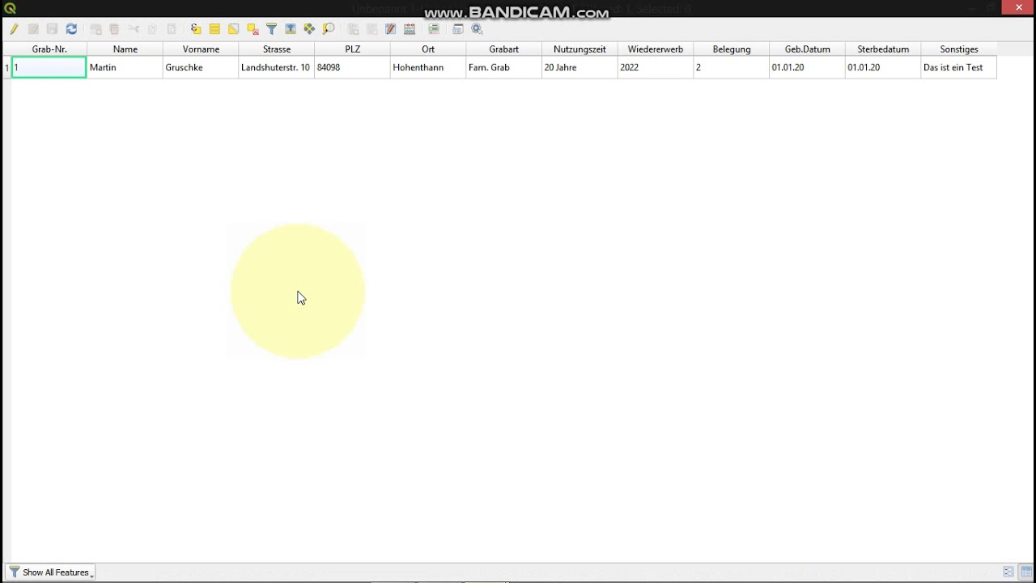
Task: Reload the attribute table
Action: point(71,29)
